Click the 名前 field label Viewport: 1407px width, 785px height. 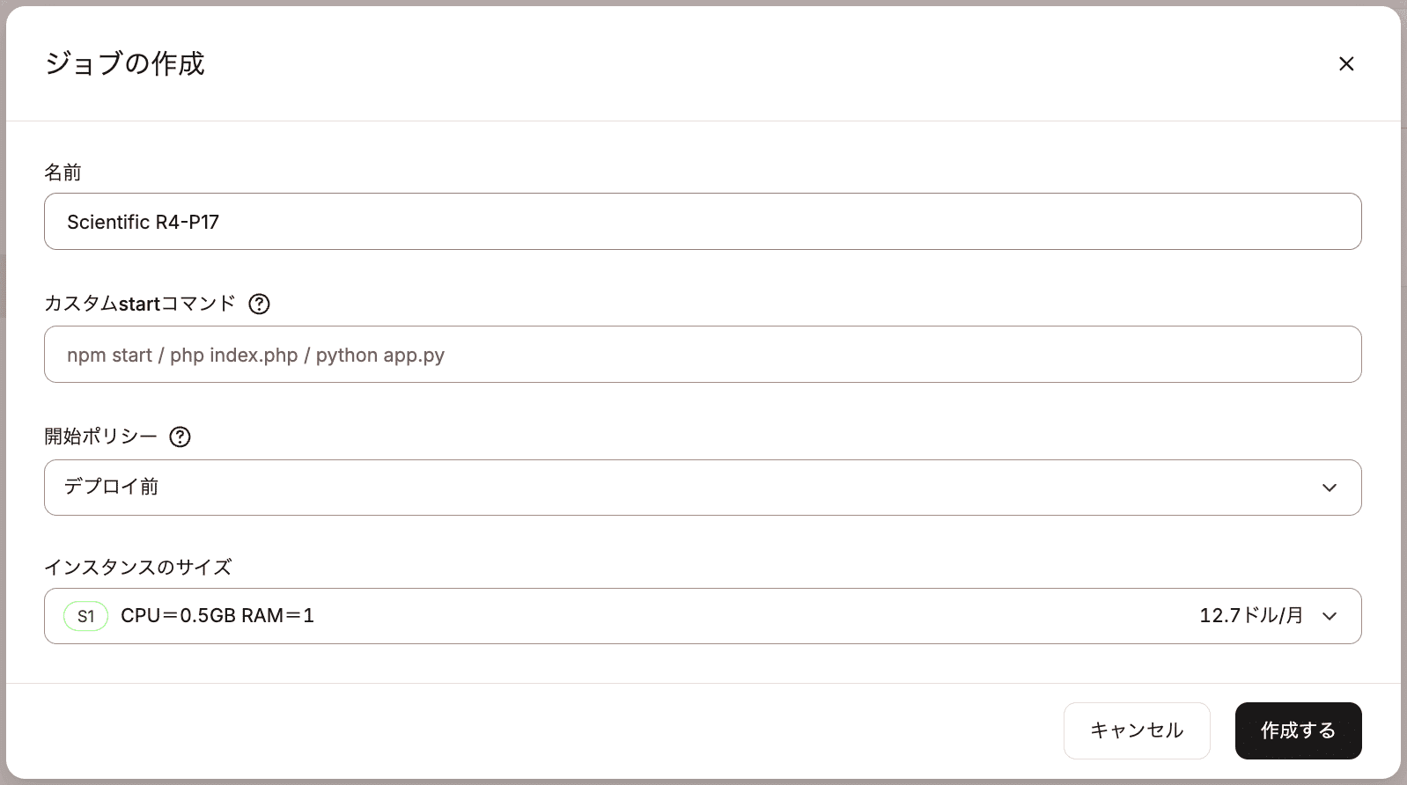pyautogui.click(x=63, y=172)
